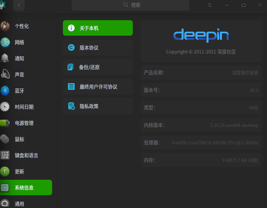Open Power Management battery icon
The image size is (267, 208).
[5, 123]
